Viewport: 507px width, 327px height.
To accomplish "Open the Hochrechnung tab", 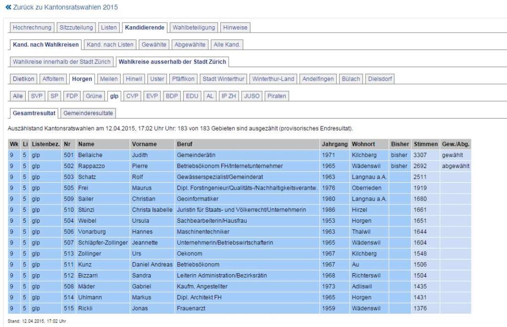I will [32, 27].
